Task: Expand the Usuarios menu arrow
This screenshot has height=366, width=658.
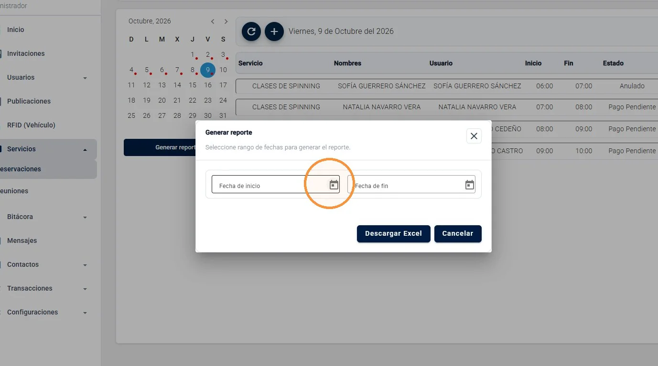Action: tap(85, 78)
